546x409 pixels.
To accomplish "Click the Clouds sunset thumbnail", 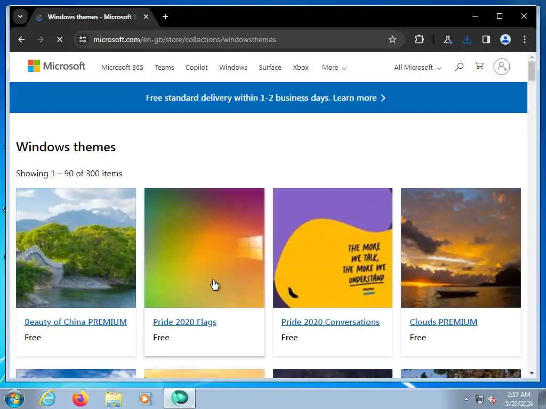I will click(x=461, y=248).
